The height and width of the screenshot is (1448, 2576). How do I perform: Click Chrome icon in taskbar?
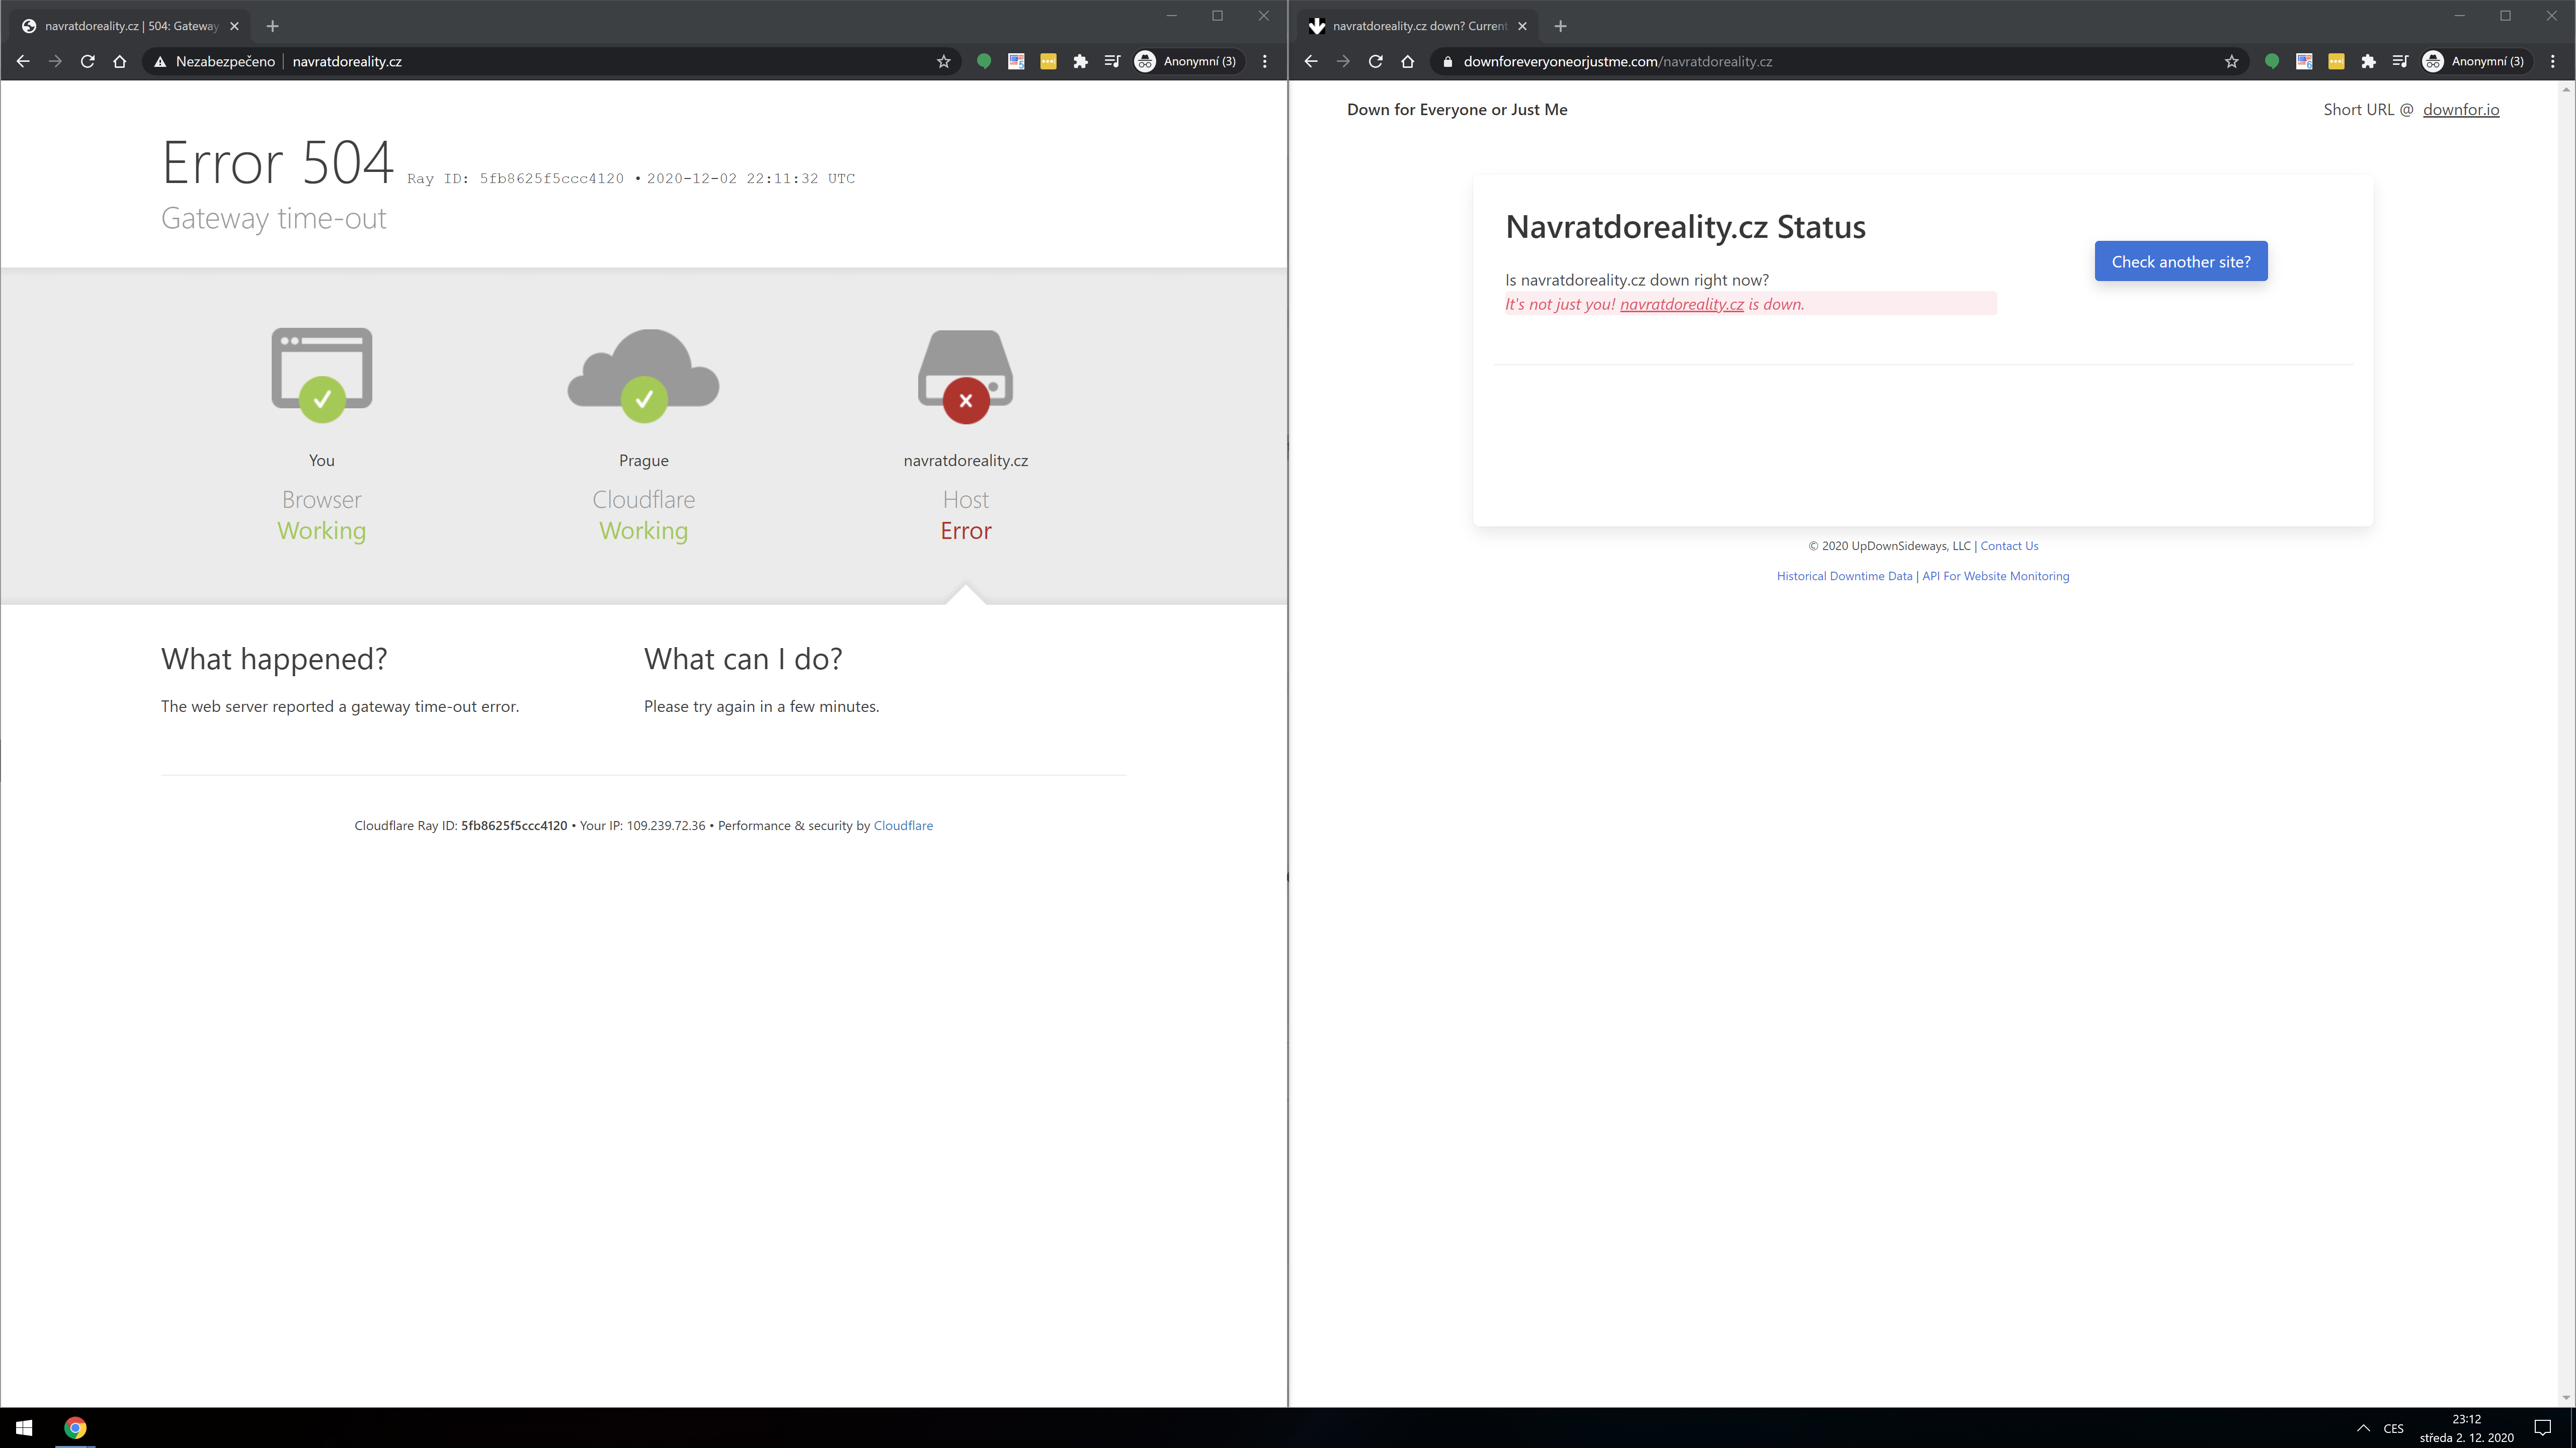(75, 1427)
